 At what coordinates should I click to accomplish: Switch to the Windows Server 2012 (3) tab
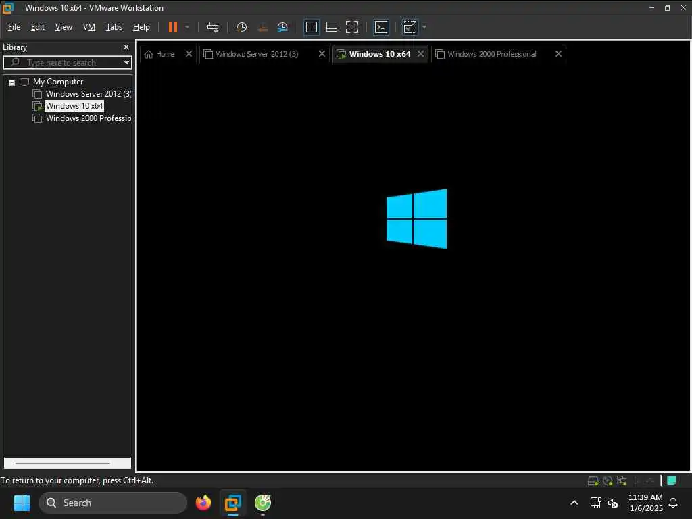[257, 54]
